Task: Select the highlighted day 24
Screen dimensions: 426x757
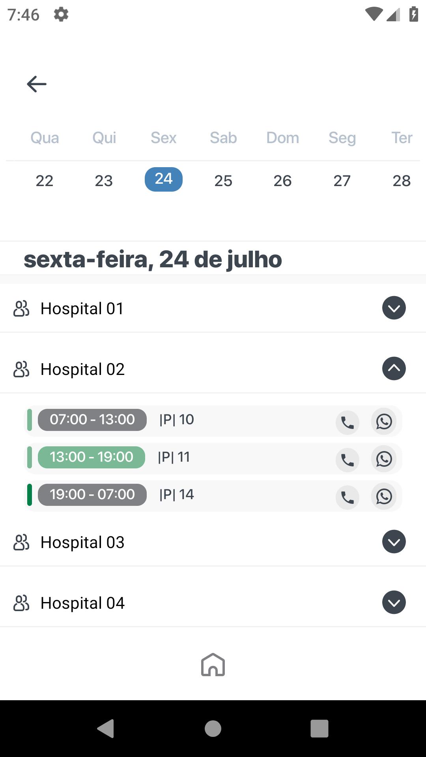Action: pos(164,179)
